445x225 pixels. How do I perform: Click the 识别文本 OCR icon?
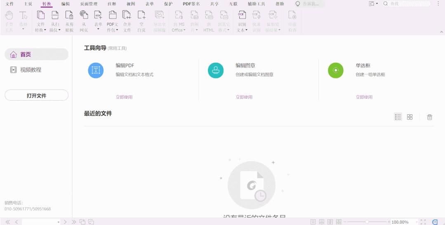coord(242,15)
